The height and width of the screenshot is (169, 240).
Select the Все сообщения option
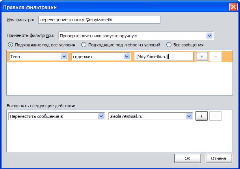[185, 45]
